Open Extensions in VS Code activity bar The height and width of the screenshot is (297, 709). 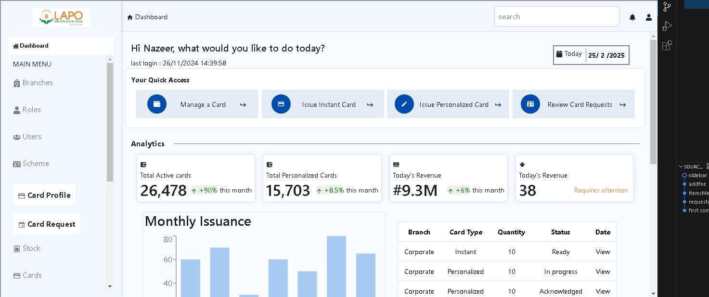click(667, 46)
